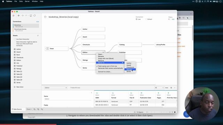Image resolution: width=223 pixels, height=125 pixels.
Task: Add a filter via Filters Add link
Action: pyautogui.click(x=173, y=19)
